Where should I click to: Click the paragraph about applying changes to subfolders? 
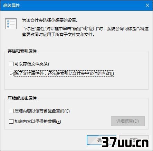point(85,32)
